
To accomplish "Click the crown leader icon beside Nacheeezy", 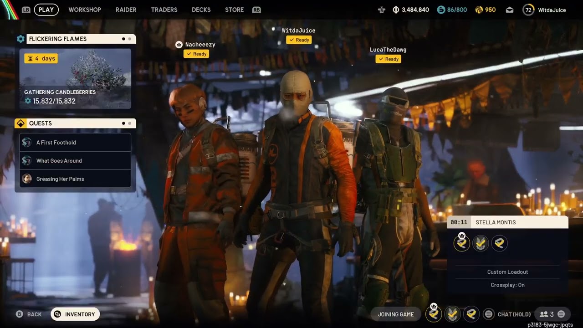I will click(179, 45).
